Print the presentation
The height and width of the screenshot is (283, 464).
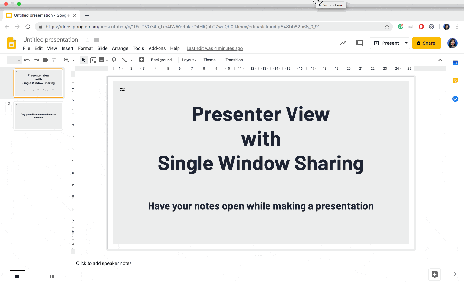click(x=45, y=60)
